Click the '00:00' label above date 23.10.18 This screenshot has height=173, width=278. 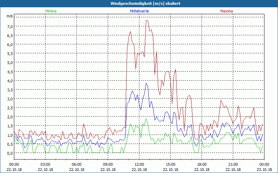[264, 165]
